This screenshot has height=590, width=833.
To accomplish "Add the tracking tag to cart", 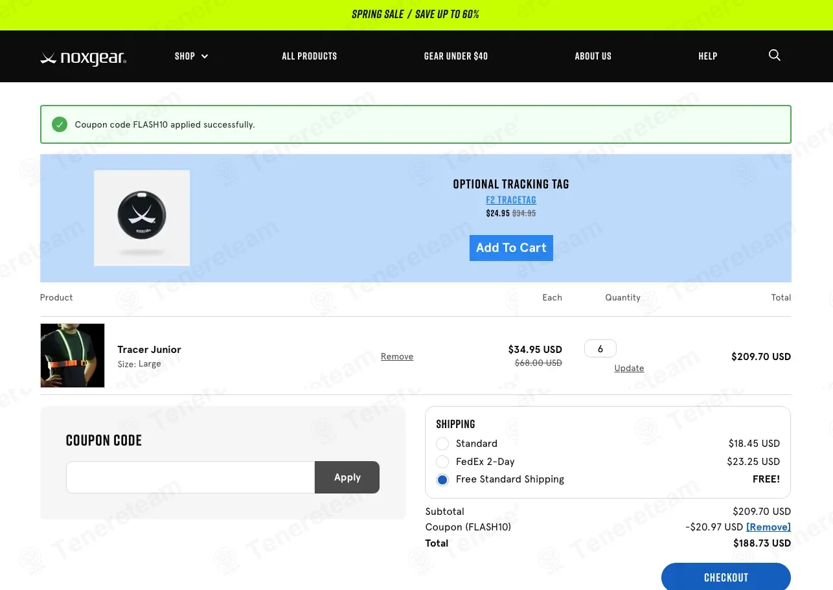I will coord(511,248).
